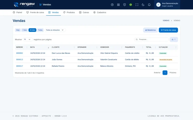Image resolution: width=193 pixels, height=120 pixels.
Task: Click Cartão de crédito payment cell
Action: pos(132,53)
